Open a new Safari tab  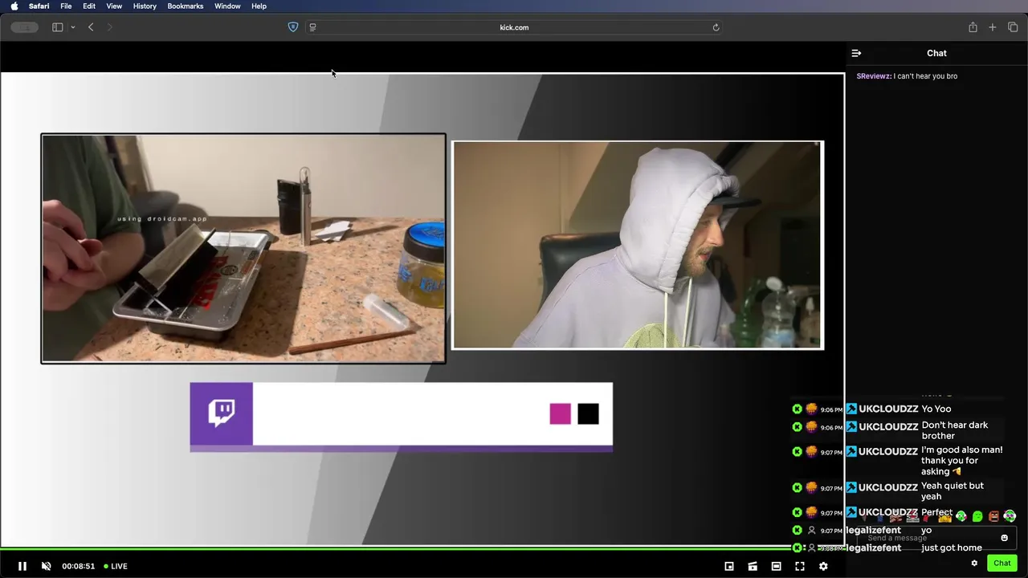993,27
